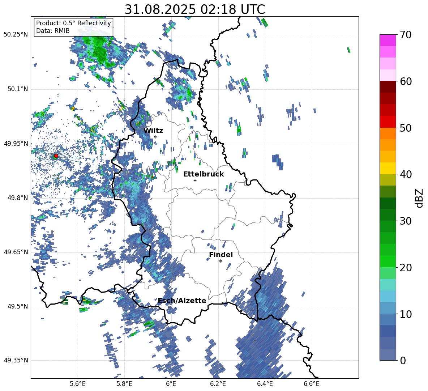The image size is (428, 391).
Task: Click the 0 label on colorbar
Action: [x=403, y=361]
